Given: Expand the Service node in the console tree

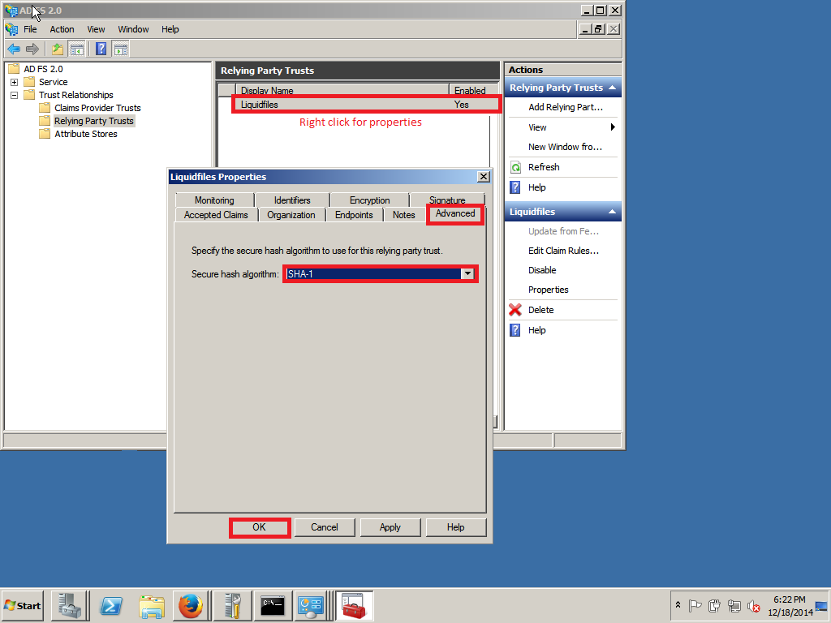Looking at the screenshot, I should tap(13, 81).
